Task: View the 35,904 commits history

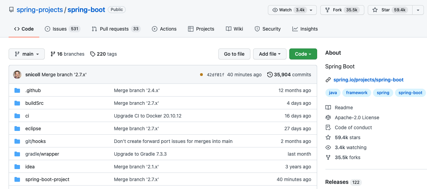Action: pyautogui.click(x=289, y=75)
